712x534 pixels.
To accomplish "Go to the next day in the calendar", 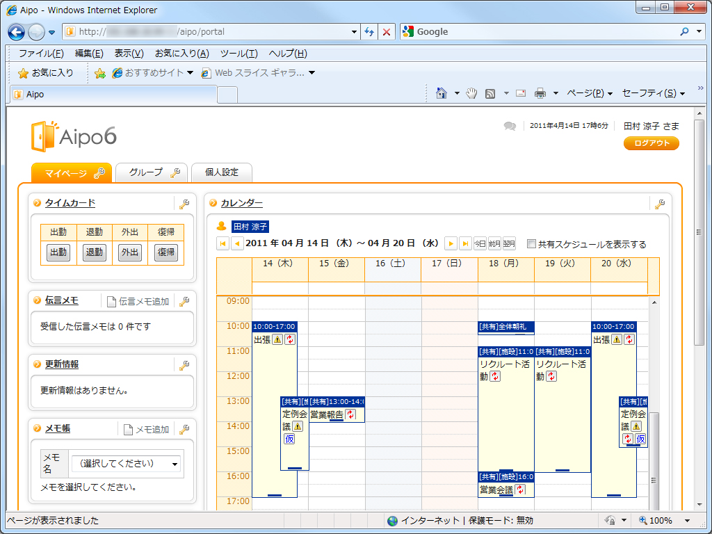I will tap(451, 244).
